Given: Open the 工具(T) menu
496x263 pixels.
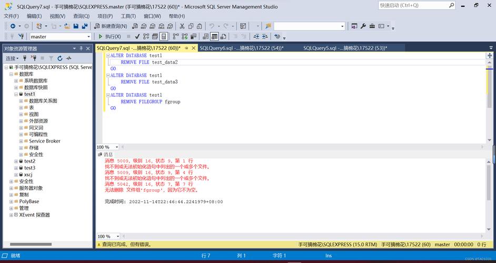Looking at the screenshot, I should 128,16.
